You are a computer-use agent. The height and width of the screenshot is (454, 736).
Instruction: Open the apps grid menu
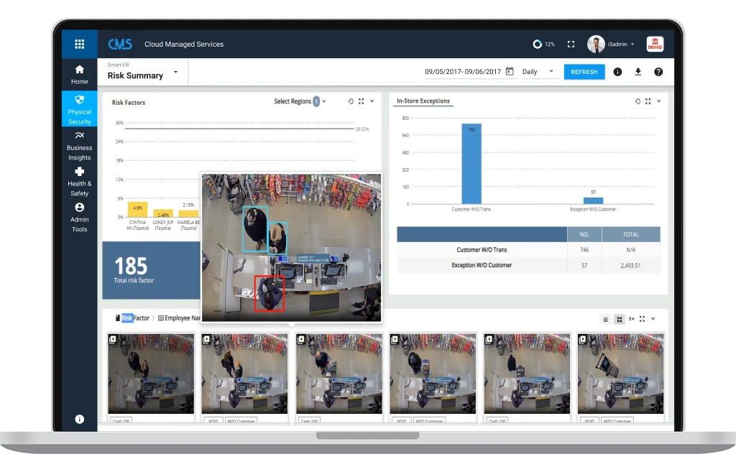pyautogui.click(x=79, y=44)
